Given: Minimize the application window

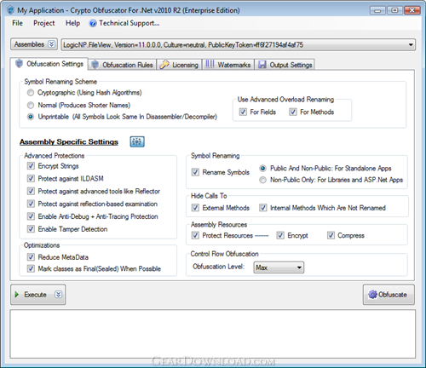Looking at the screenshot, I should [377, 10].
